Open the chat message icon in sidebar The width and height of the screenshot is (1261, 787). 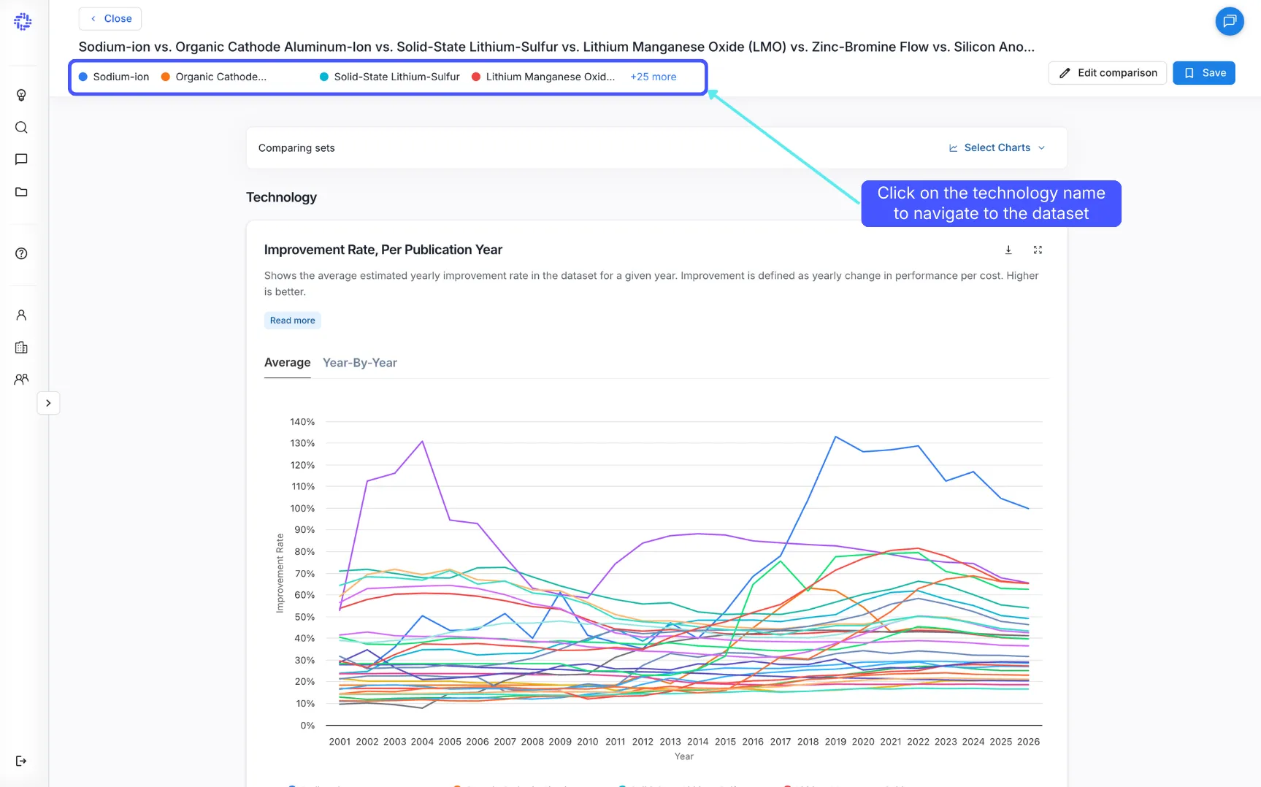point(21,159)
